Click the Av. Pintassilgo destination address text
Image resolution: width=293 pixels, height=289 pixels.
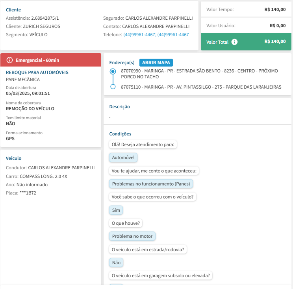coord(201,87)
